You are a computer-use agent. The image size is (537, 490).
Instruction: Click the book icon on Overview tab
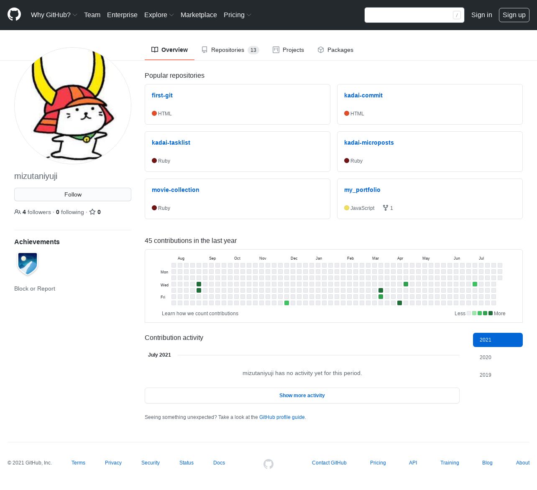[x=155, y=50]
